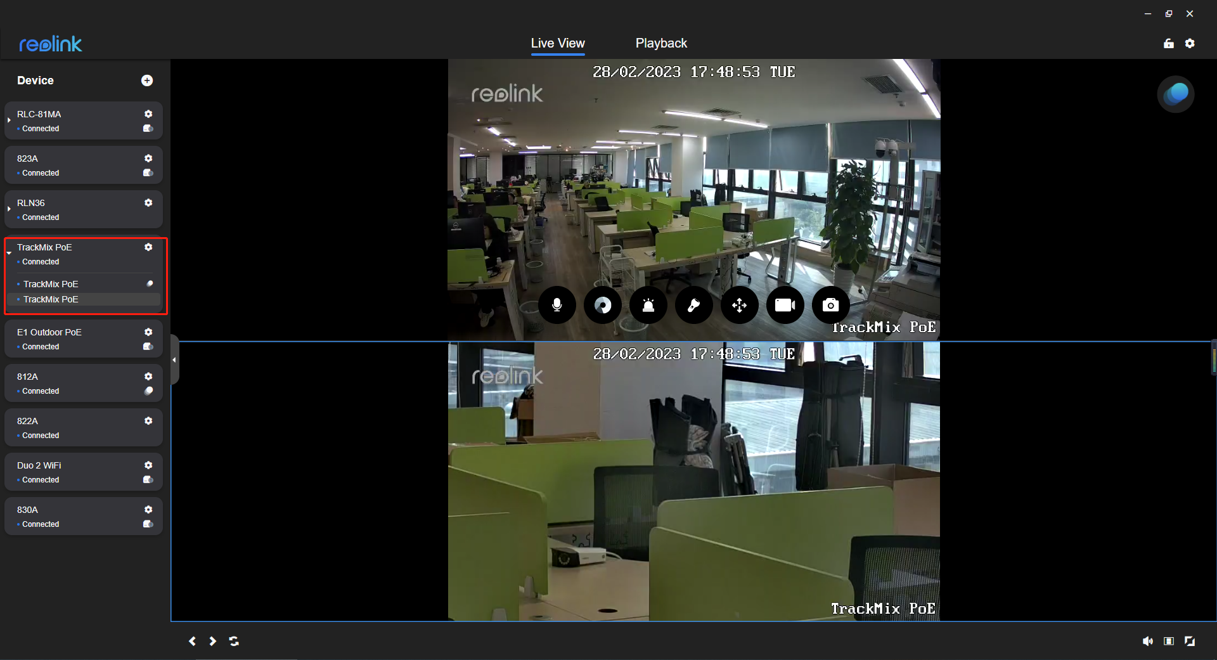Open settings gear for Duo 2 WiFi
Image resolution: width=1217 pixels, height=660 pixels.
148,465
